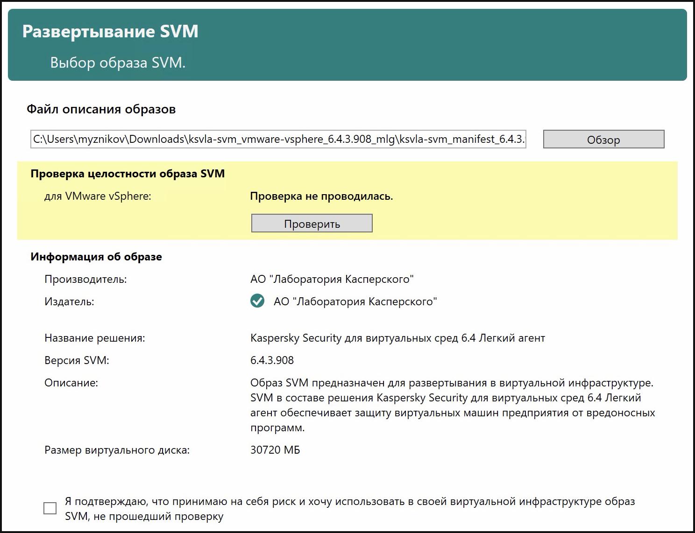Viewport: 695px width, 533px height.
Task: Click the label для VMware vSphere:
Action: coord(98,196)
